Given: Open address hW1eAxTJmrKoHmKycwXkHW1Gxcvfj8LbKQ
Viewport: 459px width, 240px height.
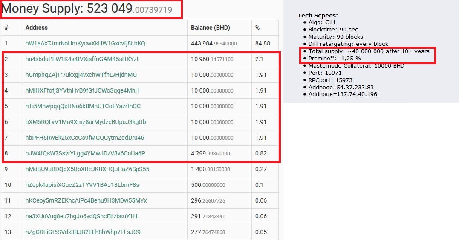Looking at the screenshot, I should [85, 43].
